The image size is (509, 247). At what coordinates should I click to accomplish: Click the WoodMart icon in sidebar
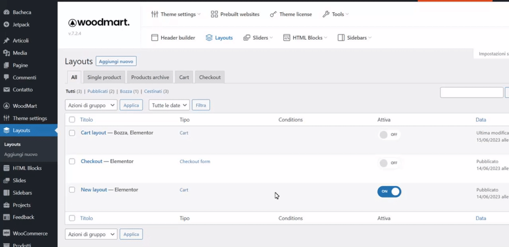pyautogui.click(x=6, y=106)
